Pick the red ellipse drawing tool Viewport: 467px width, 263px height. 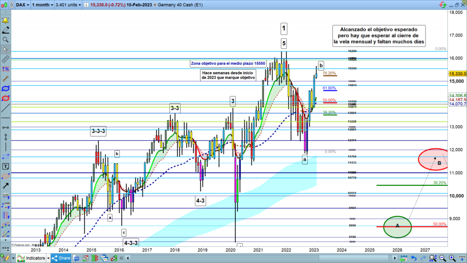click(5, 98)
